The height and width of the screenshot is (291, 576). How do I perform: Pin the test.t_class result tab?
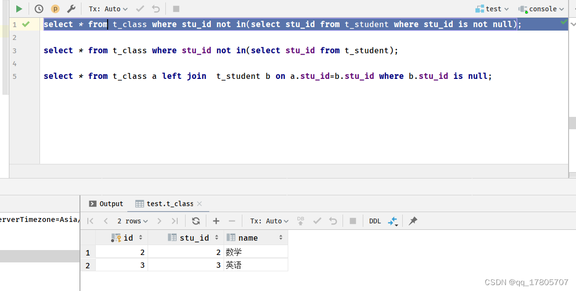click(413, 220)
